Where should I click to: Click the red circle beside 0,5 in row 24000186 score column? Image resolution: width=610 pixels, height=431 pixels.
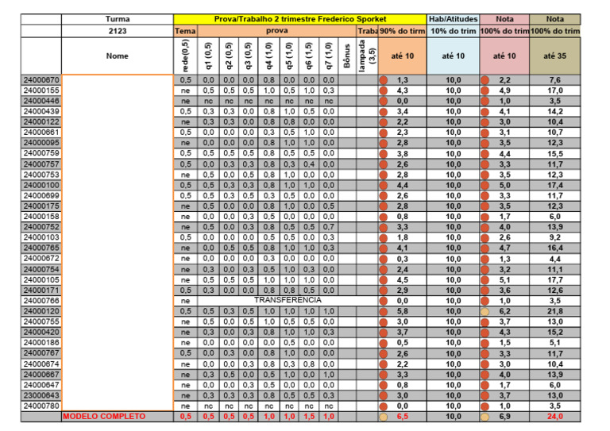click(383, 343)
